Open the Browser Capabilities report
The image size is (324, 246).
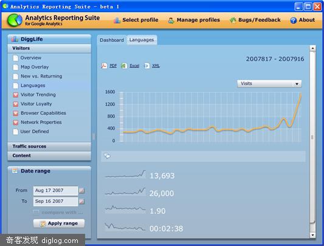pos(43,113)
